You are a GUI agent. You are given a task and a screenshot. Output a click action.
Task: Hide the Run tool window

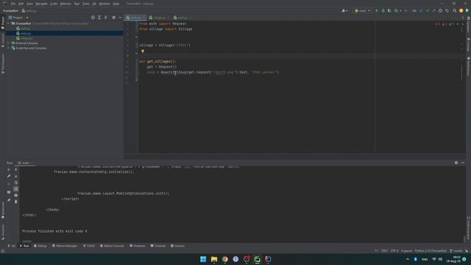[x=463, y=163]
